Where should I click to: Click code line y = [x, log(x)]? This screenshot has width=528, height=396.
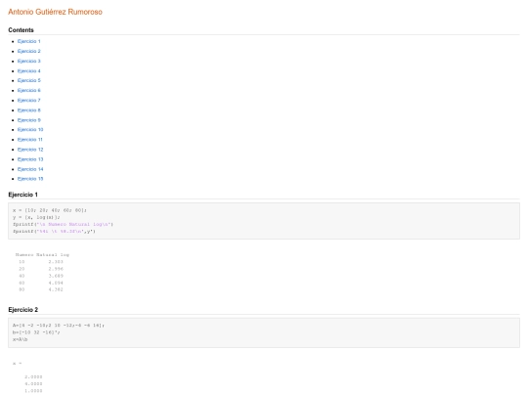point(36,217)
